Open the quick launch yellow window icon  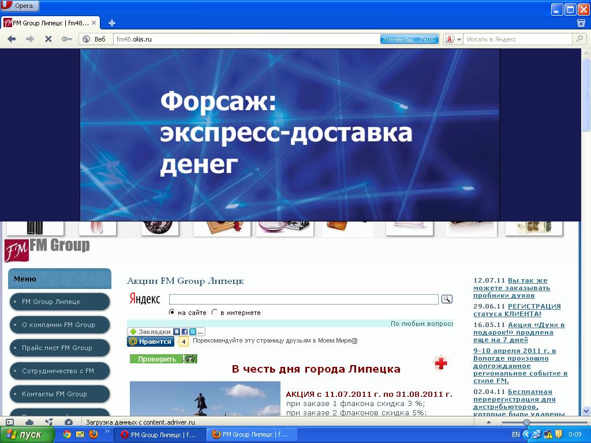[x=80, y=434]
